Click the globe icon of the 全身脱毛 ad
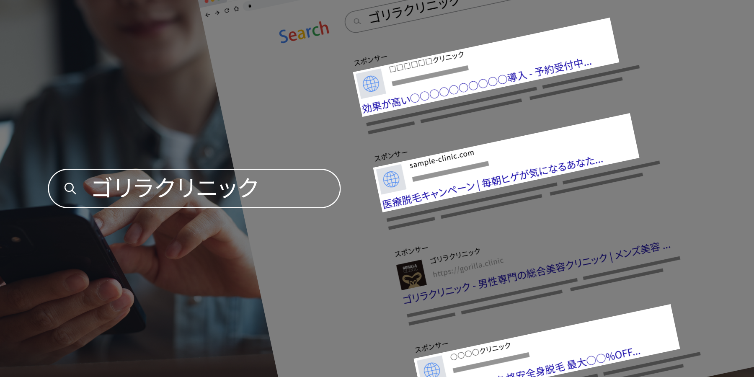Viewport: 754px width, 377px height. click(x=432, y=369)
